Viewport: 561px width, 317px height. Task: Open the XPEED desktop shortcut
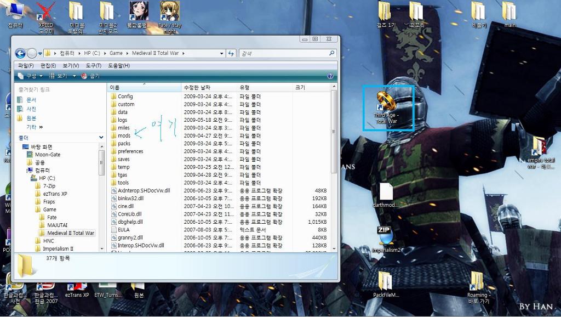(x=46, y=18)
